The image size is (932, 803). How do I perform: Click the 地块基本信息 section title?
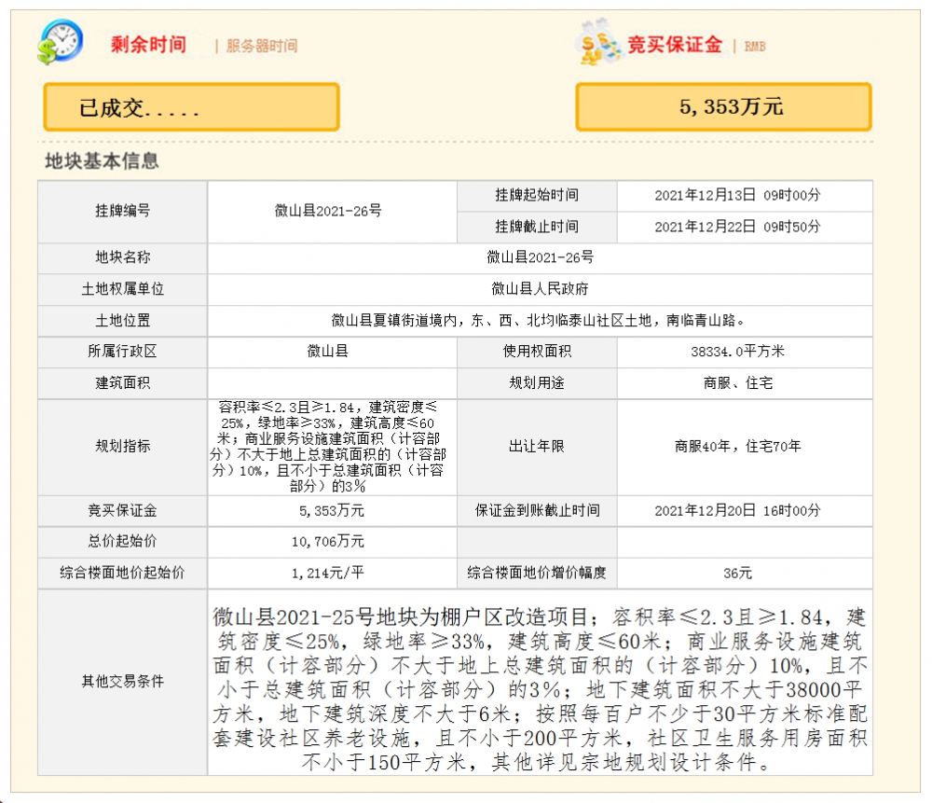click(x=102, y=161)
